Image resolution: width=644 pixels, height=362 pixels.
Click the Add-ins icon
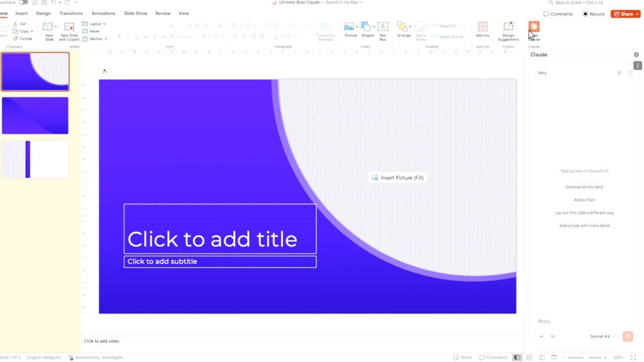pos(482,29)
